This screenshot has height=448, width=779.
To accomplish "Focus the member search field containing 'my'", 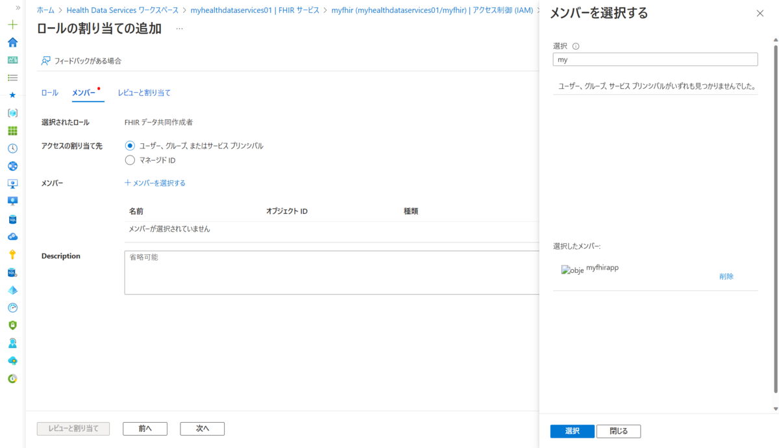I will 655,59.
